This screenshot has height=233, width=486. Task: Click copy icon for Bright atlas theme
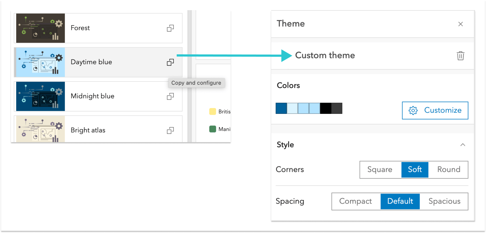coord(170,131)
